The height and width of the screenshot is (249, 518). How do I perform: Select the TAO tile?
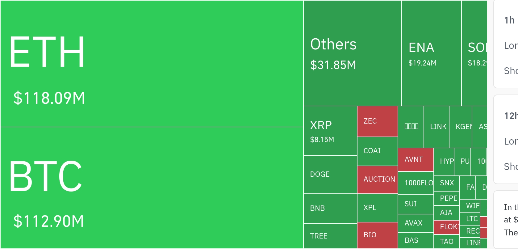pos(446,242)
